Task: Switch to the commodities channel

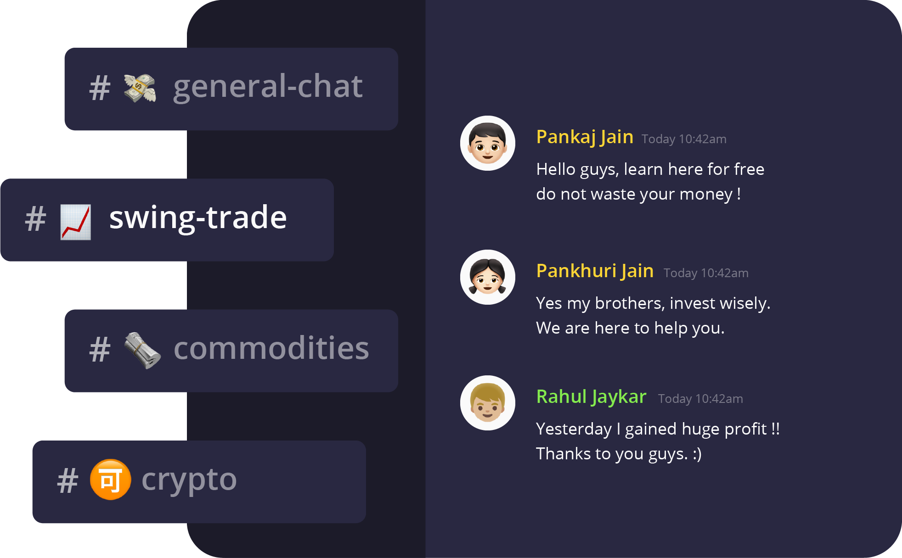Action: coord(231,351)
